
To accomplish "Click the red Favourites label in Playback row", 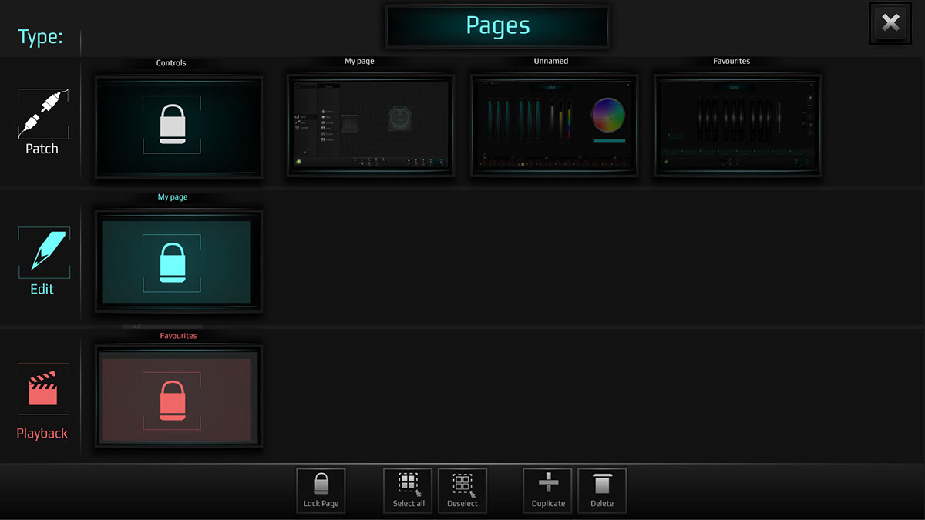I will [178, 336].
